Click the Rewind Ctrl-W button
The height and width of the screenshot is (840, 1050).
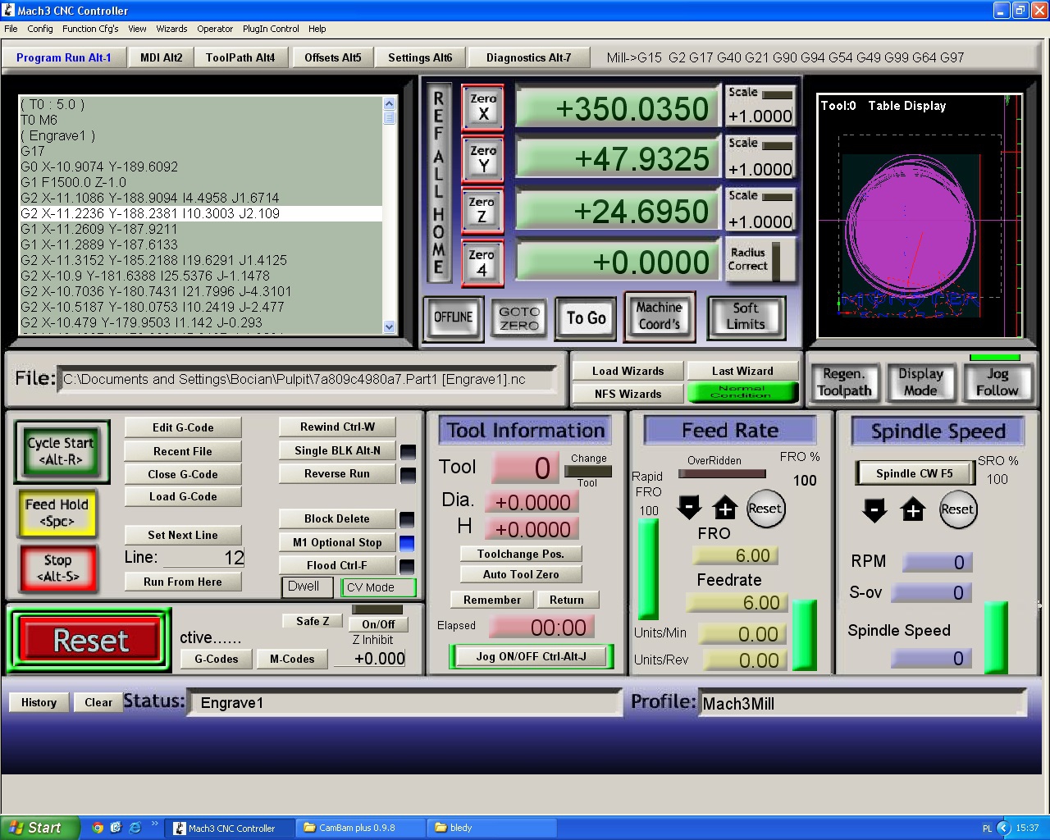[337, 427]
